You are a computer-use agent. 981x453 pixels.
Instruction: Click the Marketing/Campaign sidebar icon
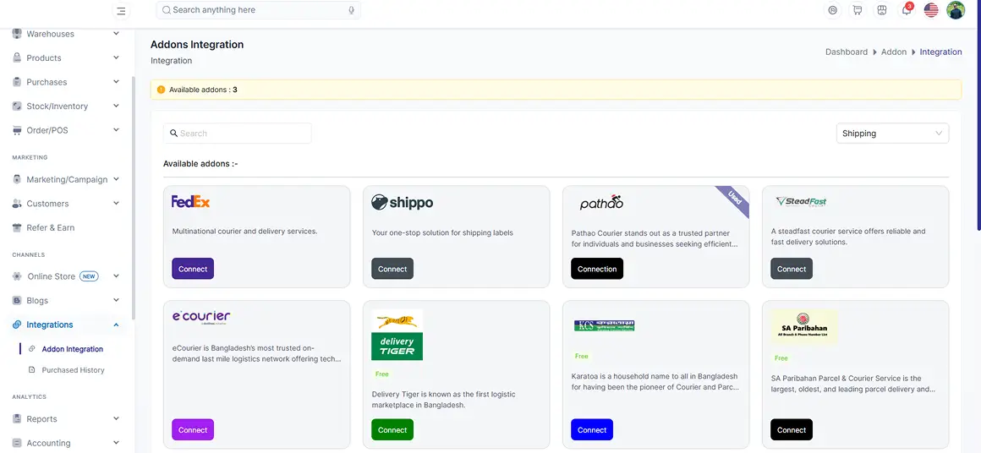[x=17, y=179]
